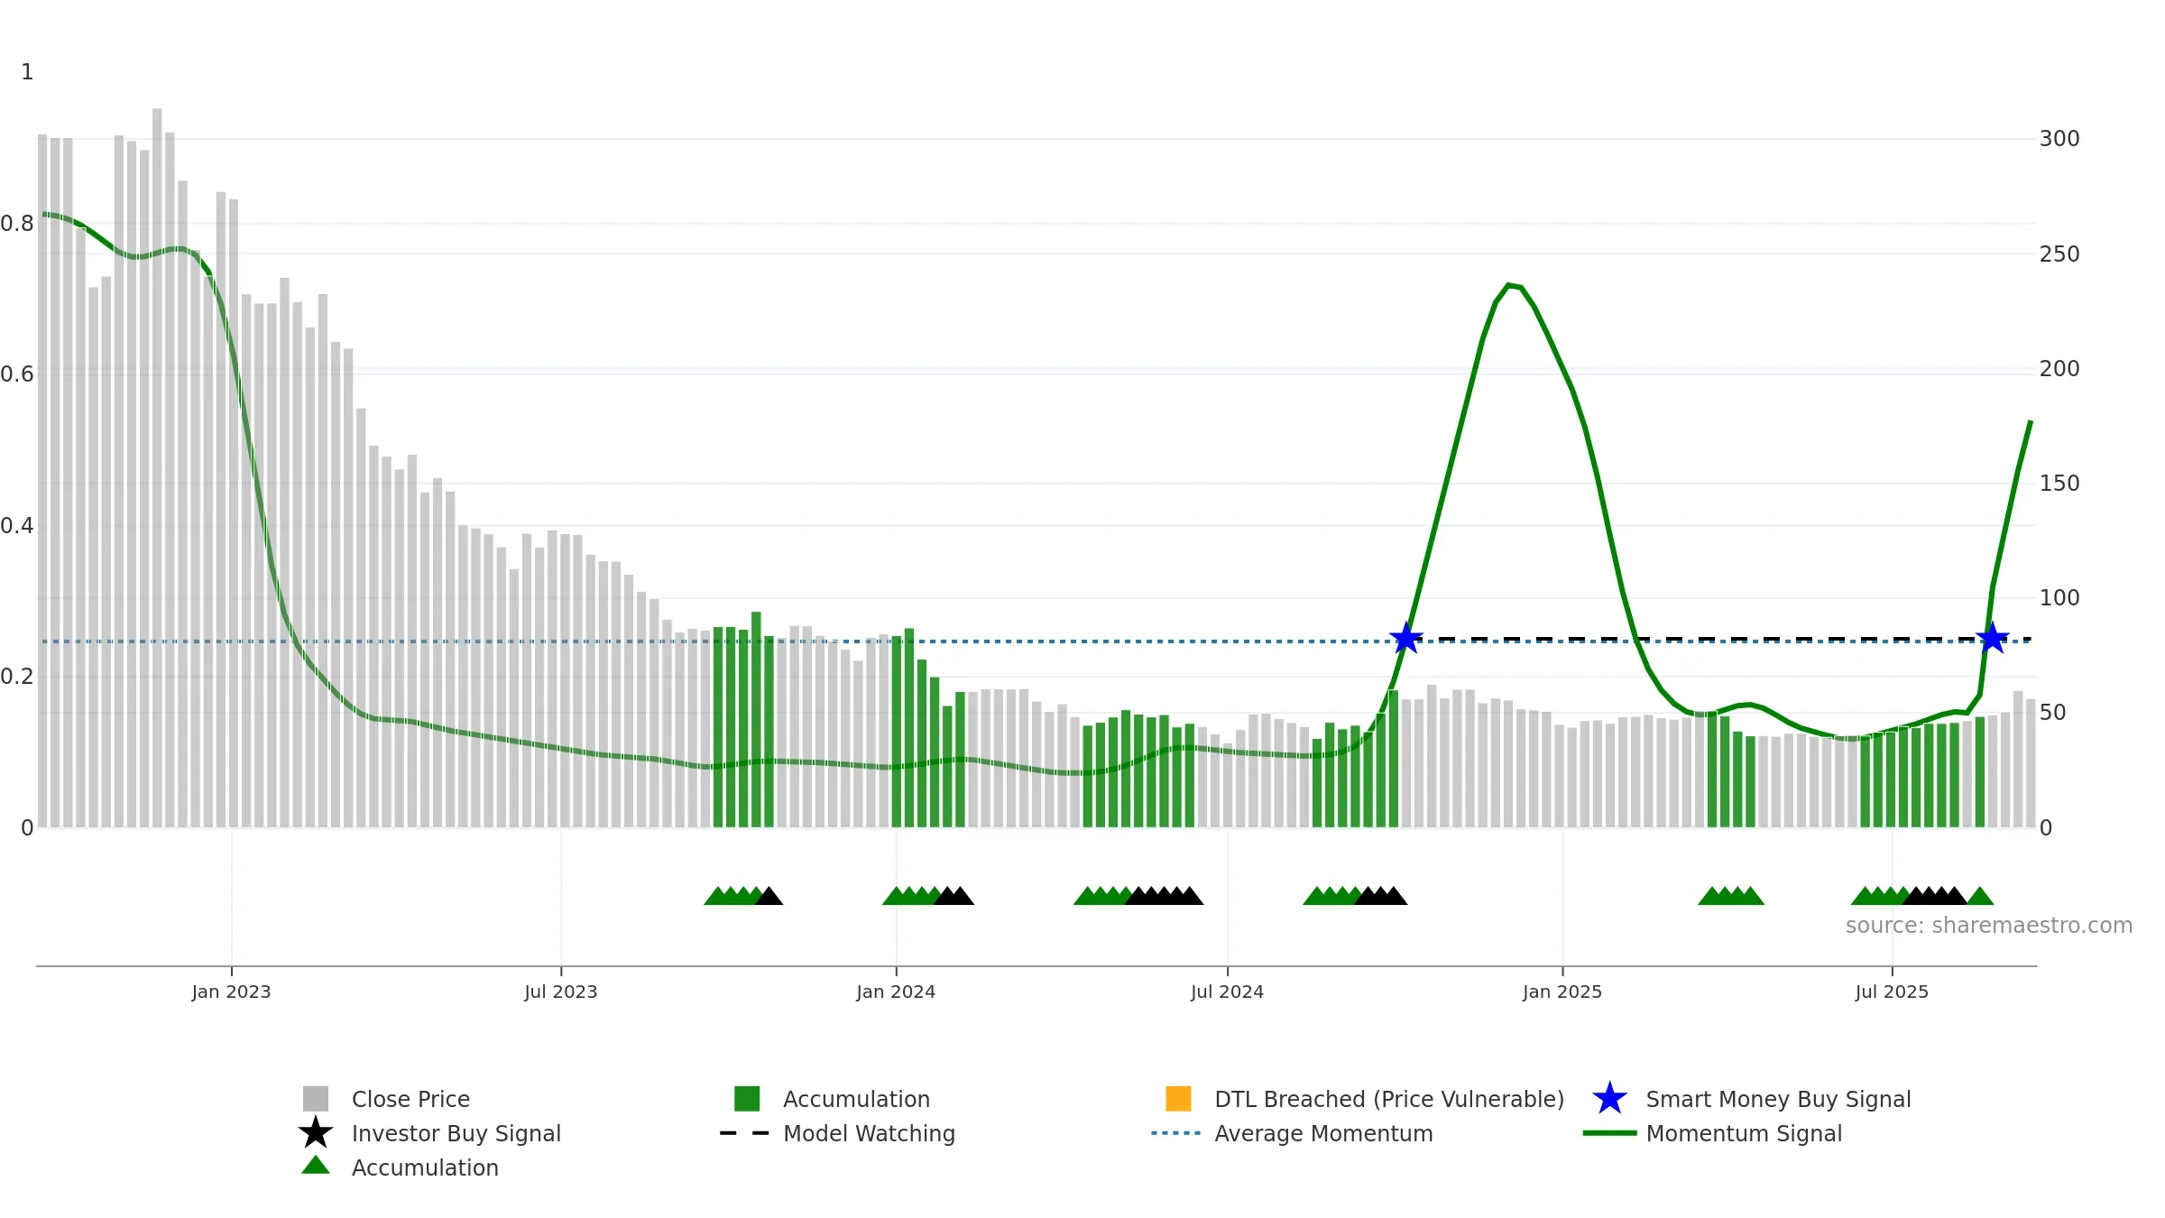Click the Close Price legend text
Screen dimensions: 2165x1218
point(410,1099)
